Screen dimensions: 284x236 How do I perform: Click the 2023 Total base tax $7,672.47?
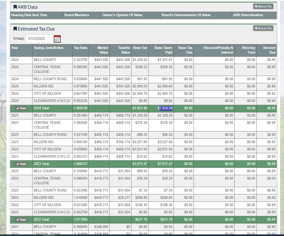coord(140,164)
